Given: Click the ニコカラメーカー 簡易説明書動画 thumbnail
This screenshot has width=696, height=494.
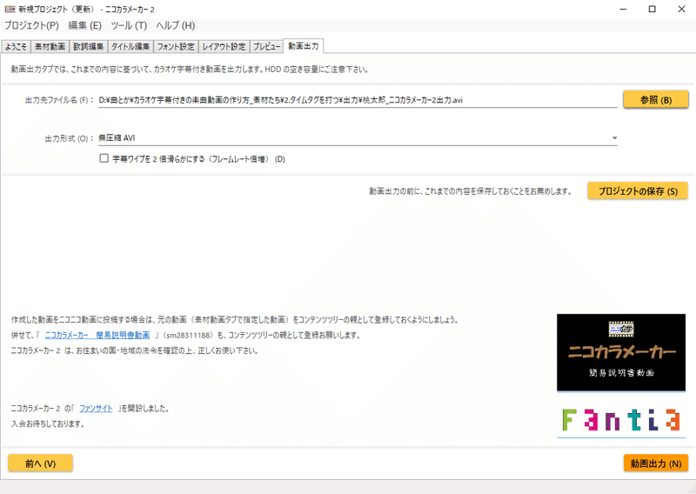Looking at the screenshot, I should (x=621, y=352).
